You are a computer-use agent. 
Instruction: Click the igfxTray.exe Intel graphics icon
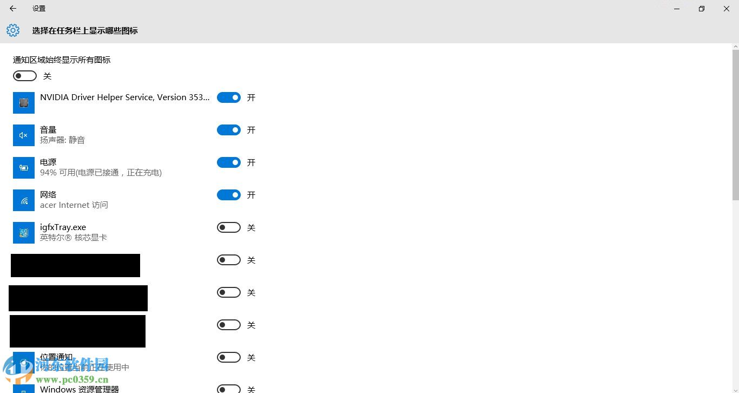tap(24, 233)
